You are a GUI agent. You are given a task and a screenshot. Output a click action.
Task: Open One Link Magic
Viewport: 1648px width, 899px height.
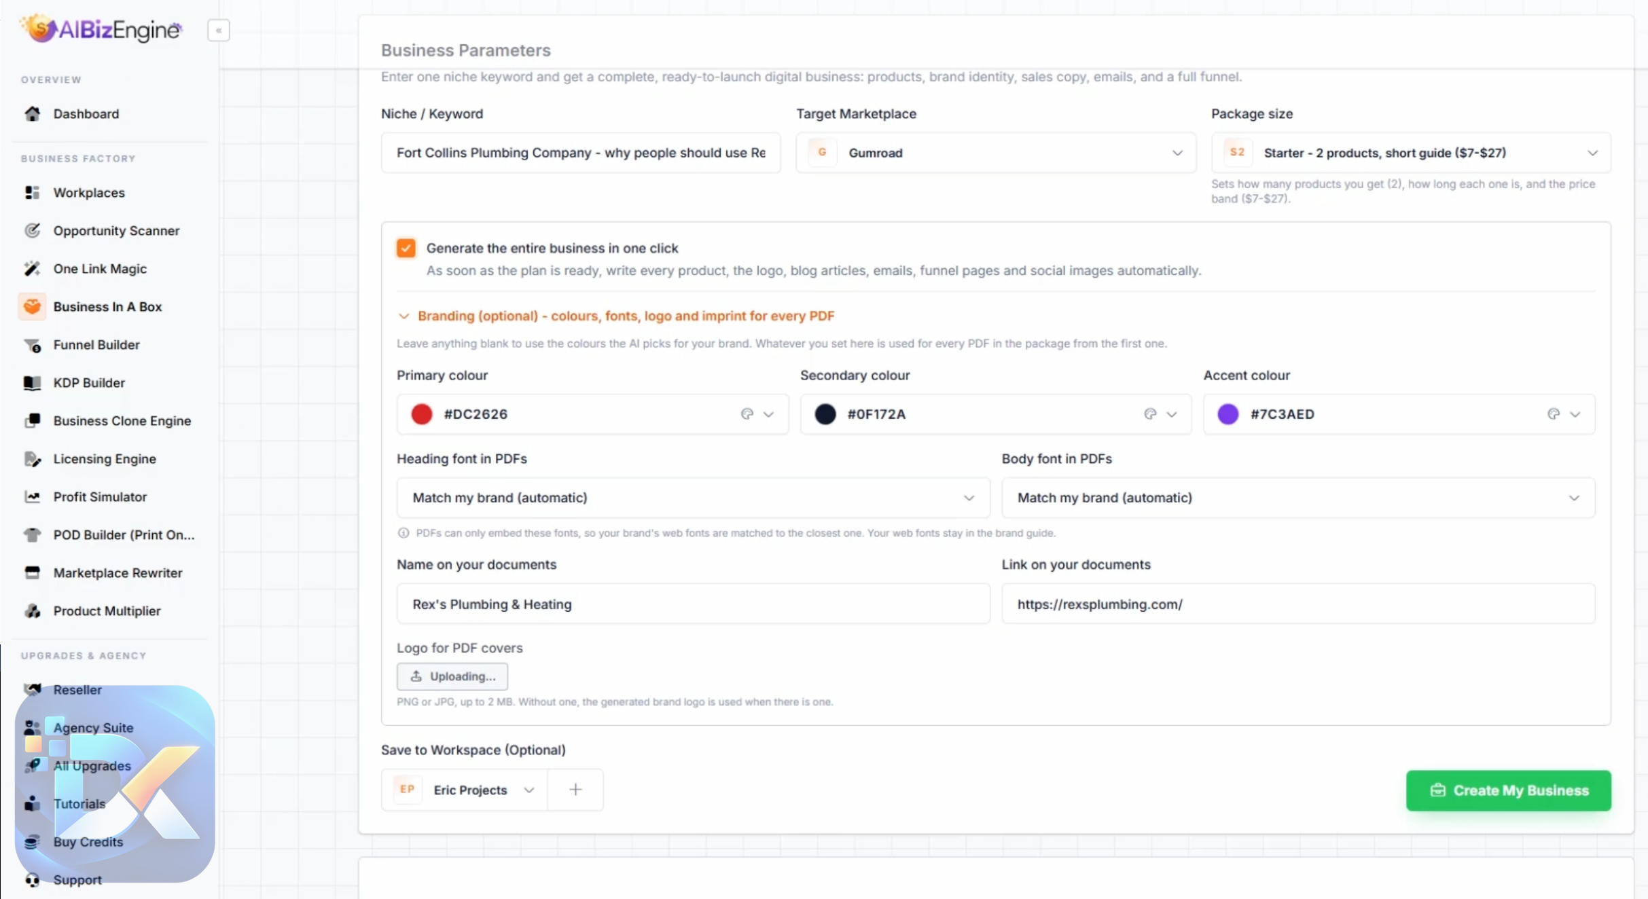[100, 269]
